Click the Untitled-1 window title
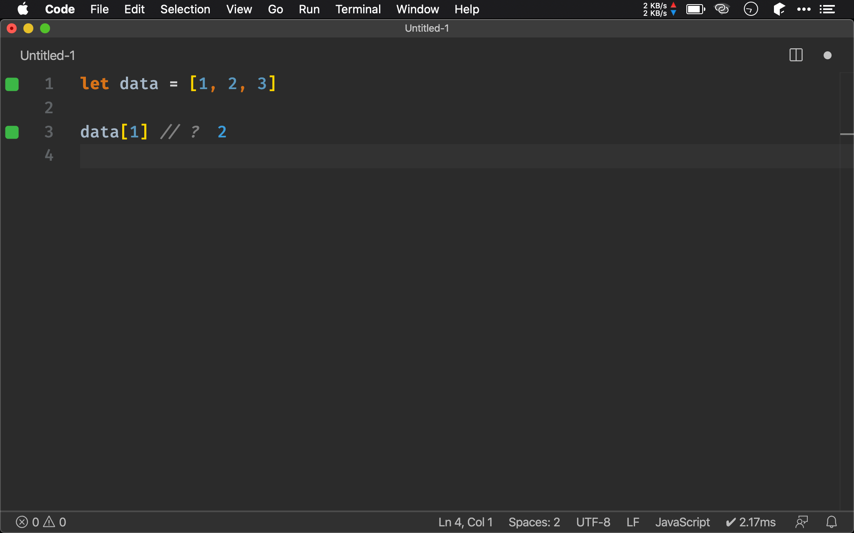The image size is (854, 533). [x=427, y=28]
